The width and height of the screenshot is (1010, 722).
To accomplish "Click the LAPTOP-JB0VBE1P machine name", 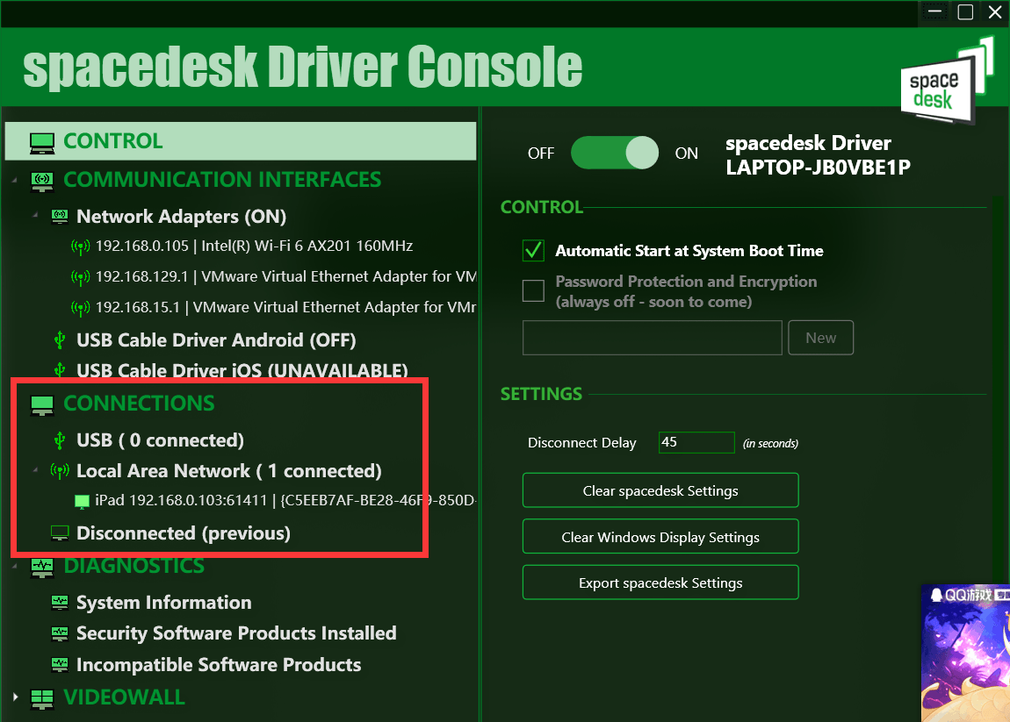I will tap(818, 168).
